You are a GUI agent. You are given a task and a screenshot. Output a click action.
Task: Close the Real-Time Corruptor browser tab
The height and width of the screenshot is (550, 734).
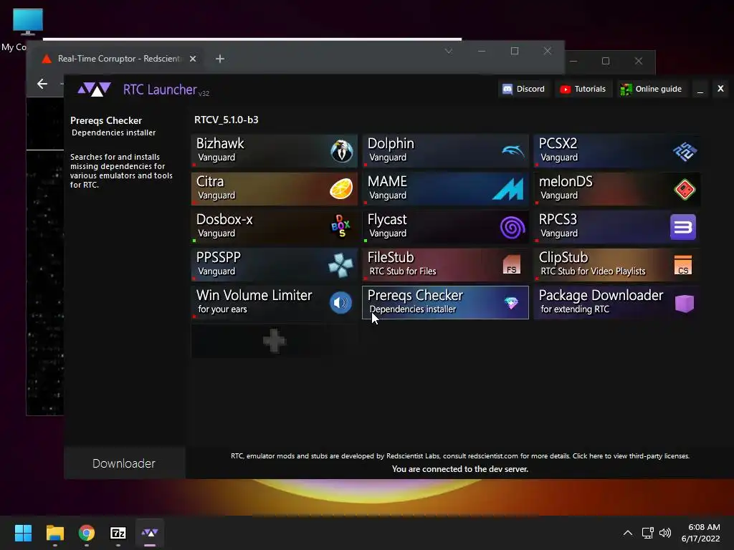192,59
